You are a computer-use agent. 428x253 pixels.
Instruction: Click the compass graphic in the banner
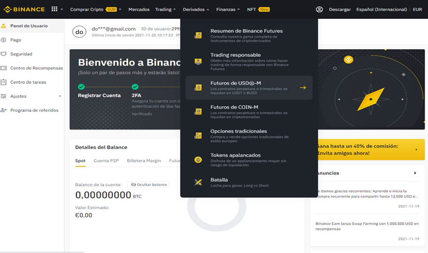[x=370, y=99]
